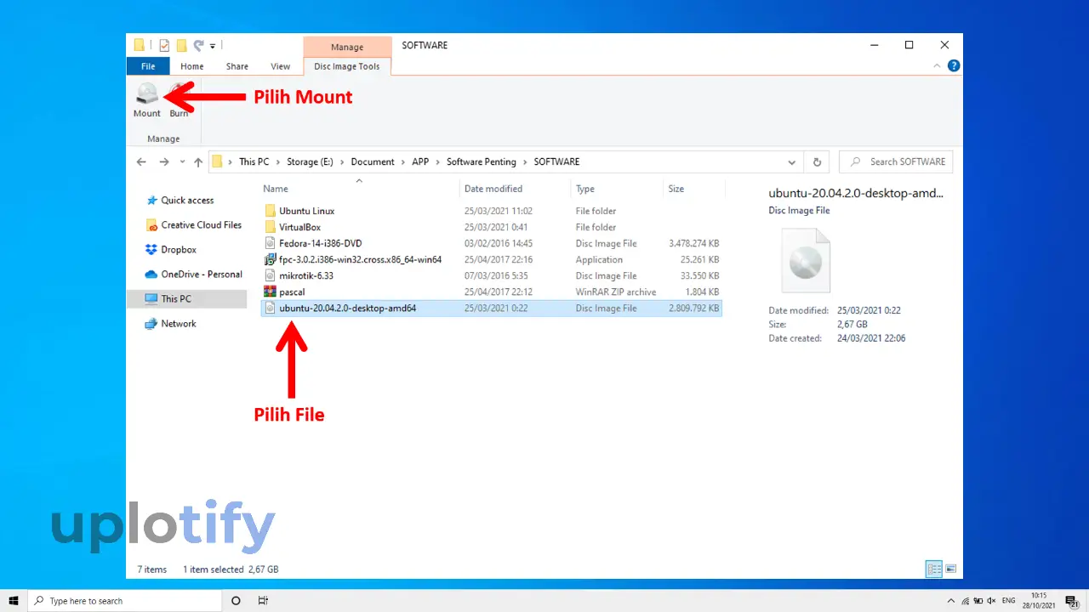This screenshot has height=612, width=1089.
Task: Sort by the Size column header
Action: tap(676, 189)
